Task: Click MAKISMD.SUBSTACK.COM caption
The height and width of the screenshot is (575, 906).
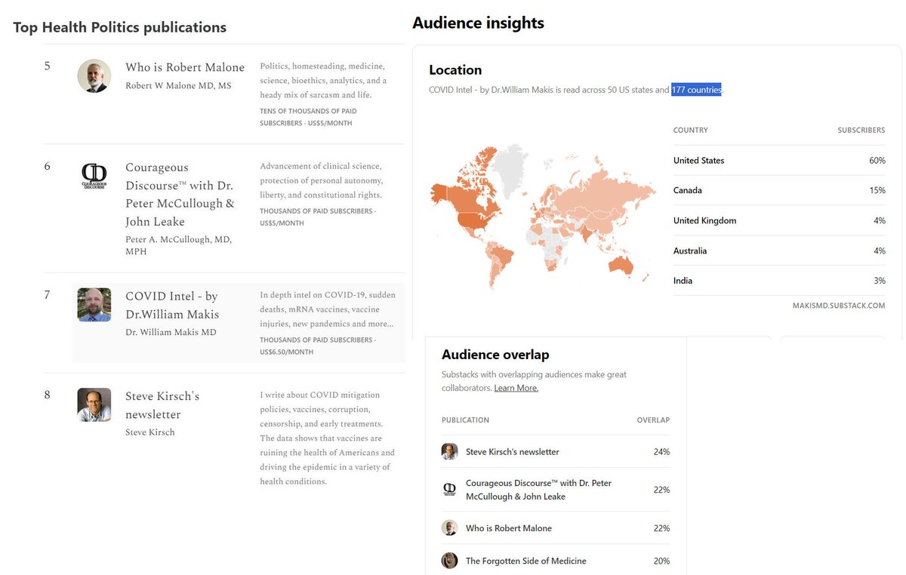Action: (x=840, y=306)
